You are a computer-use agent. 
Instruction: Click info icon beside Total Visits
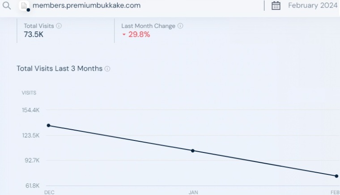point(59,26)
